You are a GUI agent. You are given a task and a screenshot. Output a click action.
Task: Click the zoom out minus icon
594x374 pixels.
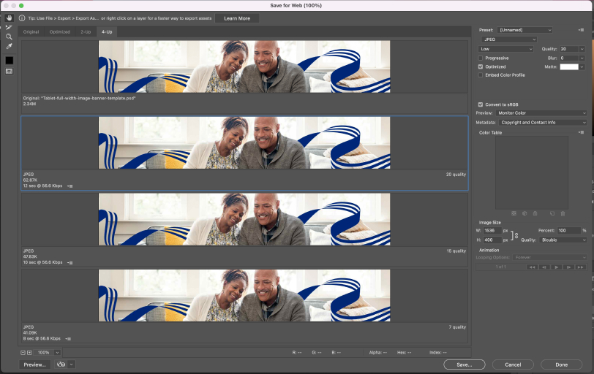23,352
